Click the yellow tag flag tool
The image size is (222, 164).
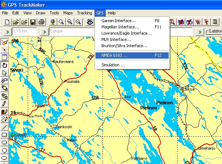pos(4,80)
